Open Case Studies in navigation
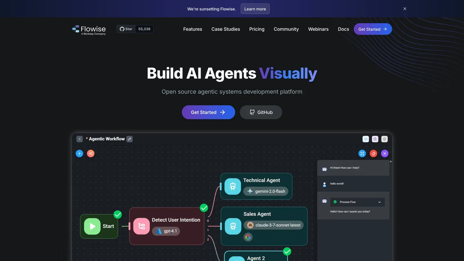464x261 pixels. (226, 29)
